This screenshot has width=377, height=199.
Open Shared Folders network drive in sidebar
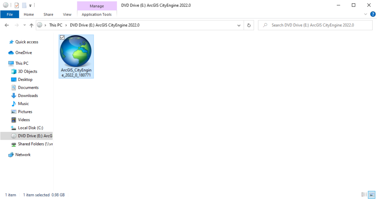[35, 144]
